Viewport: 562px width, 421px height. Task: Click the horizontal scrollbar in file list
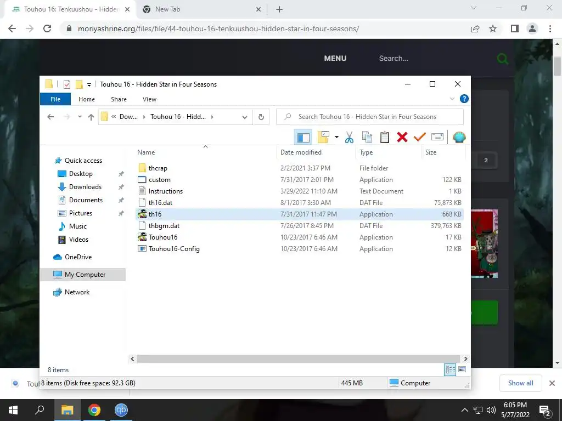(x=298, y=359)
